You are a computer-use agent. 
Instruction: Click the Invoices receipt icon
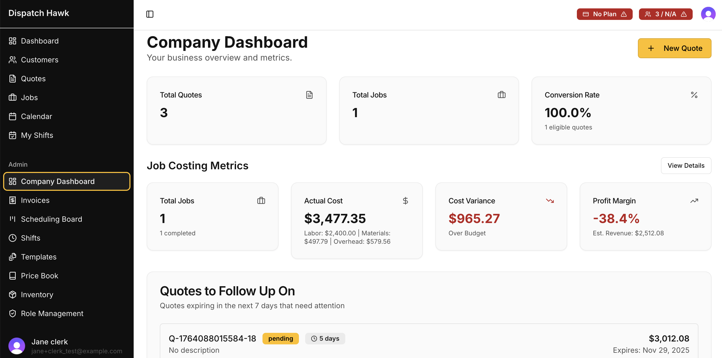click(x=13, y=200)
